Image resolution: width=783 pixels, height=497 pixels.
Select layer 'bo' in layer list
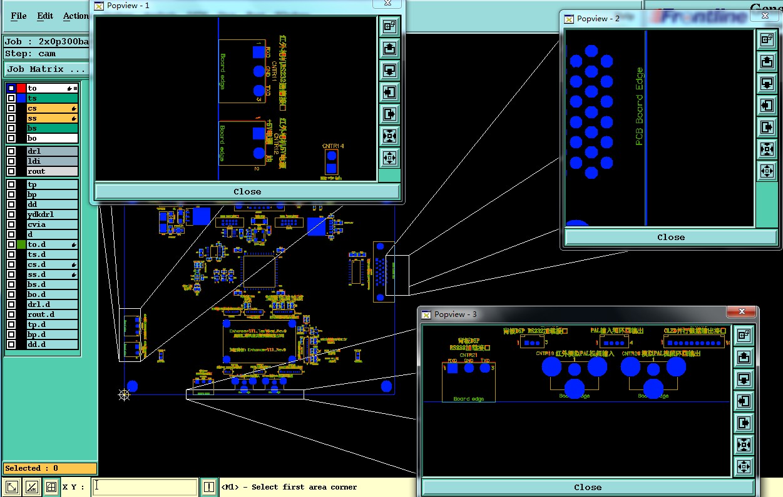(x=52, y=138)
